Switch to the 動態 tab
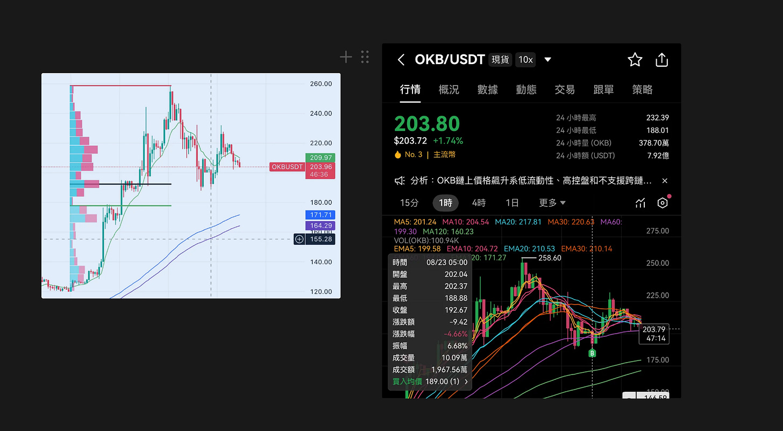 pos(526,90)
